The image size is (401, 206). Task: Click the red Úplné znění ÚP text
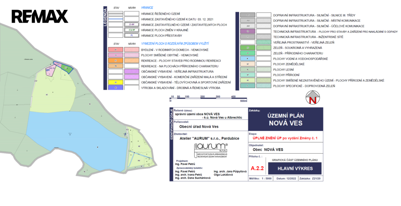tap(285, 139)
